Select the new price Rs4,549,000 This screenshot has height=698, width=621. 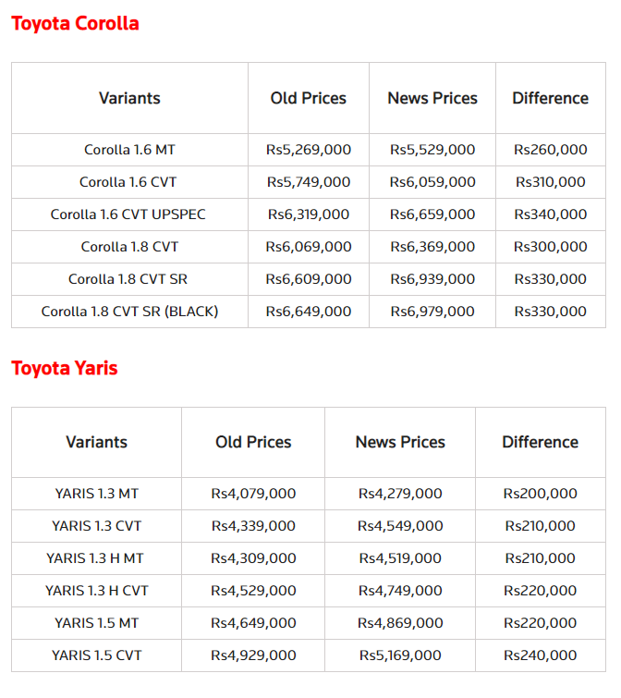pyautogui.click(x=400, y=526)
